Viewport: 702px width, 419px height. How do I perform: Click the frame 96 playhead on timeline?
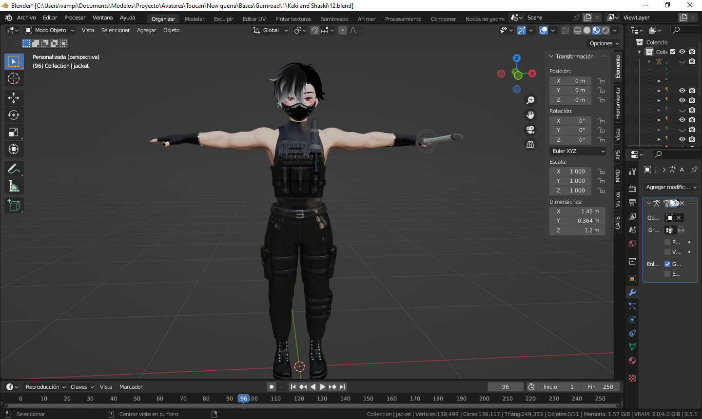(x=244, y=399)
